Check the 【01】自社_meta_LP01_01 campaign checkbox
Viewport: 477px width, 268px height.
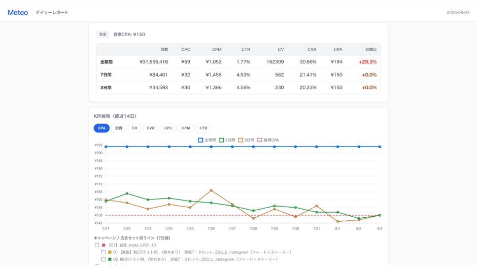97,245
